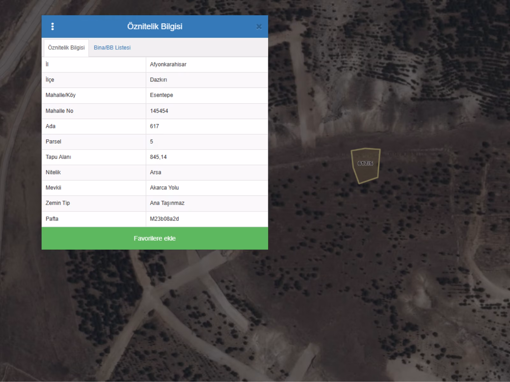This screenshot has height=382, width=510.
Task: Click the Mevkii value Akarca Yolu
Action: click(164, 187)
